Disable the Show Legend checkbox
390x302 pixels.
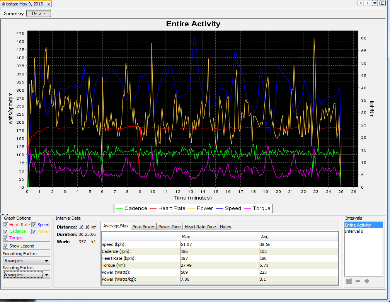(5, 246)
